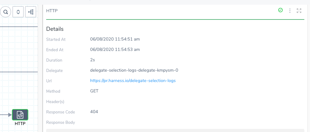Toggle the expand/collapse chevrons button
Screen dimensions: 310x132
[18, 12]
